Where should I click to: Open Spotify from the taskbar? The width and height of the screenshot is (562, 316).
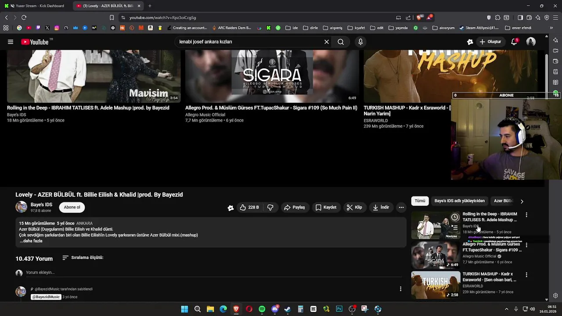coord(262,309)
